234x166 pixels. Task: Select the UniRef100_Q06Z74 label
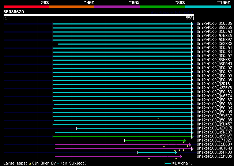214,96
